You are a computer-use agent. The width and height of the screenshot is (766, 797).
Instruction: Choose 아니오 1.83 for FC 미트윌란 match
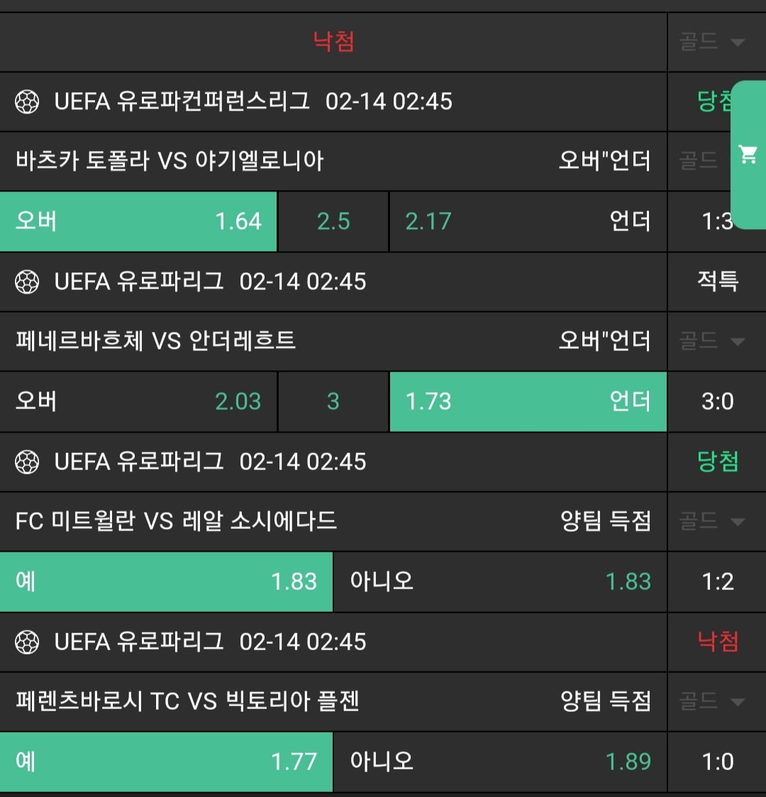(x=500, y=581)
